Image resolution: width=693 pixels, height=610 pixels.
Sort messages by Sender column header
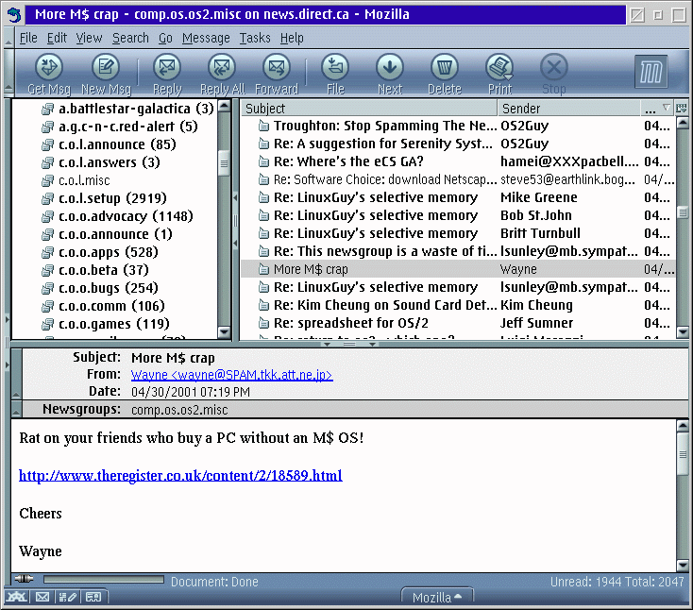[568, 109]
